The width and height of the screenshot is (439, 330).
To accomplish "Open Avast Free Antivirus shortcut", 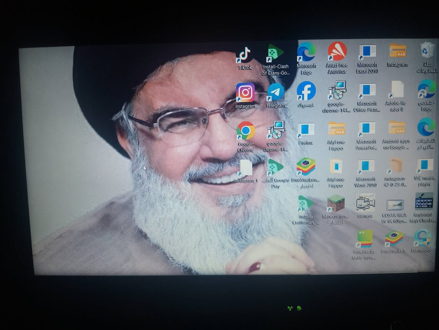I will click(337, 52).
